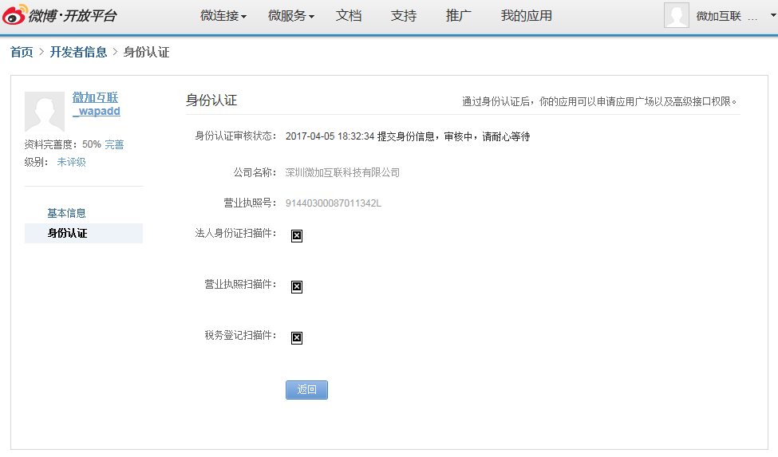Open the 微加互联 account menu at top right
778x457 pixels.
point(725,16)
